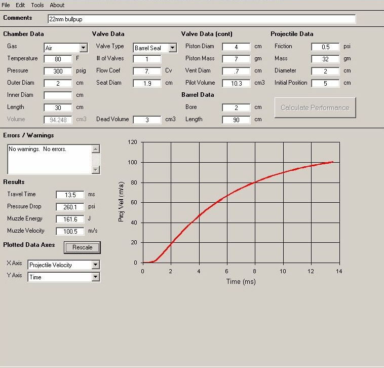Focus the empty Inner Diam field
Viewport: 384px width, 368px height.
tap(58, 95)
